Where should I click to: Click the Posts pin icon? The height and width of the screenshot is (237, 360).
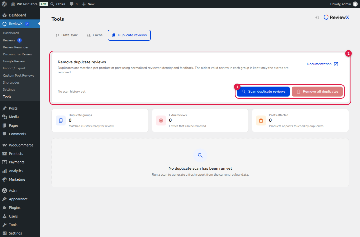(x=4, y=108)
